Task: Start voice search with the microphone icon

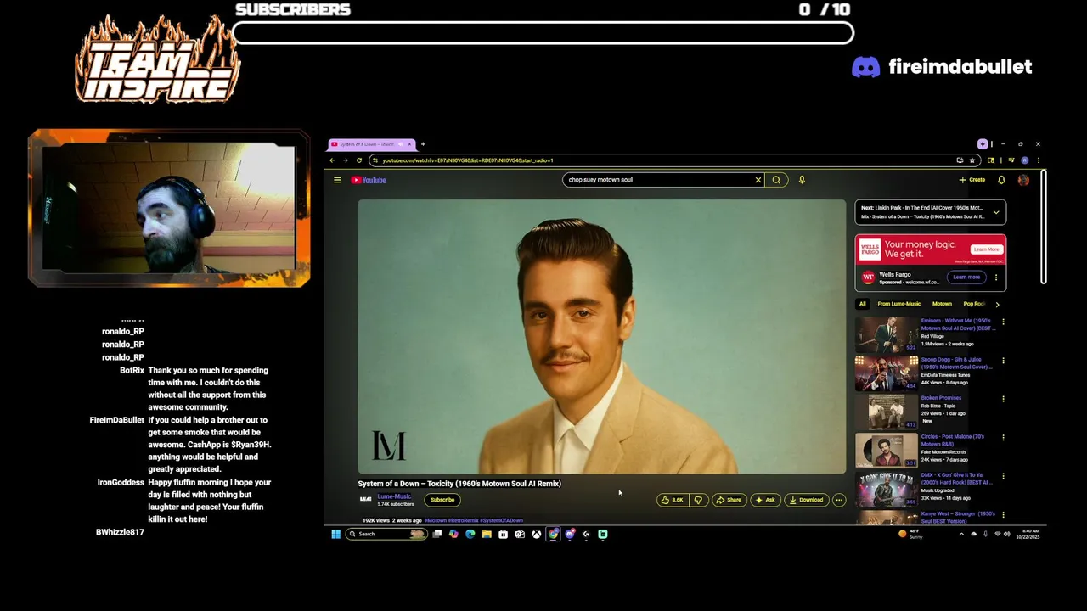Action: pyautogui.click(x=802, y=180)
